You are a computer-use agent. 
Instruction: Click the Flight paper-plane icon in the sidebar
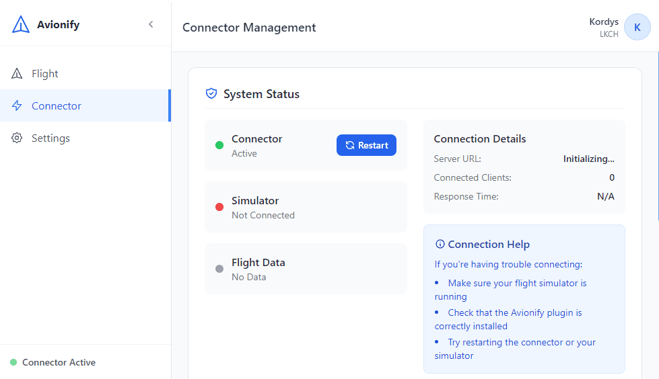pyautogui.click(x=18, y=74)
